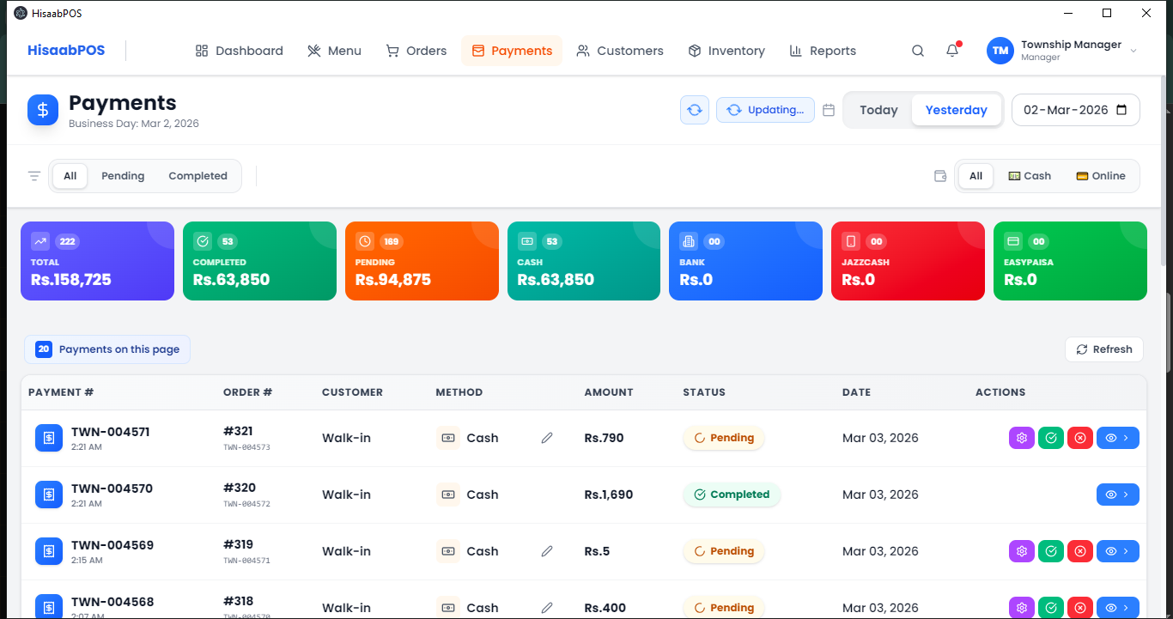The height and width of the screenshot is (619, 1173).
Task: Click purple settings icon for TWN-004571
Action: point(1022,438)
